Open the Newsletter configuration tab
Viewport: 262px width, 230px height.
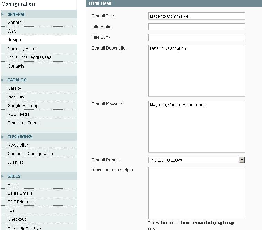click(x=39, y=145)
